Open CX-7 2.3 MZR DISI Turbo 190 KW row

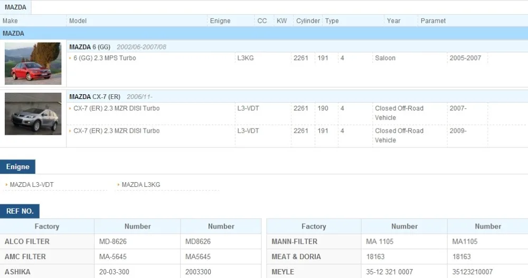point(117,108)
